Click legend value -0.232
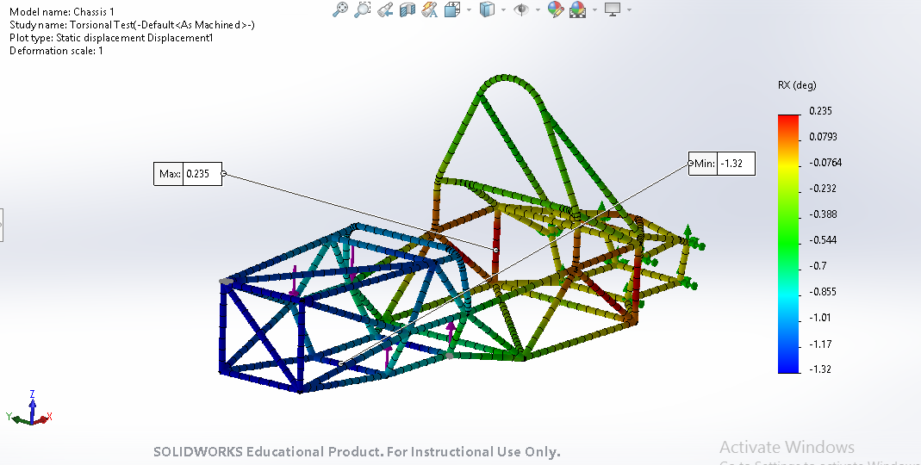This screenshot has width=921, height=465. 822,189
